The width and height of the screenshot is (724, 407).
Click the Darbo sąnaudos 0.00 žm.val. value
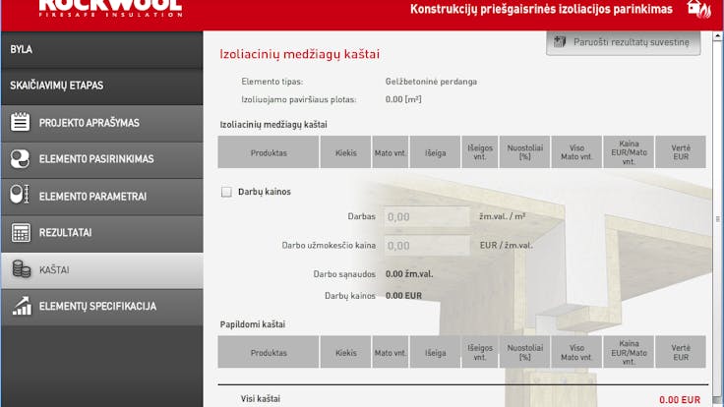(x=409, y=274)
